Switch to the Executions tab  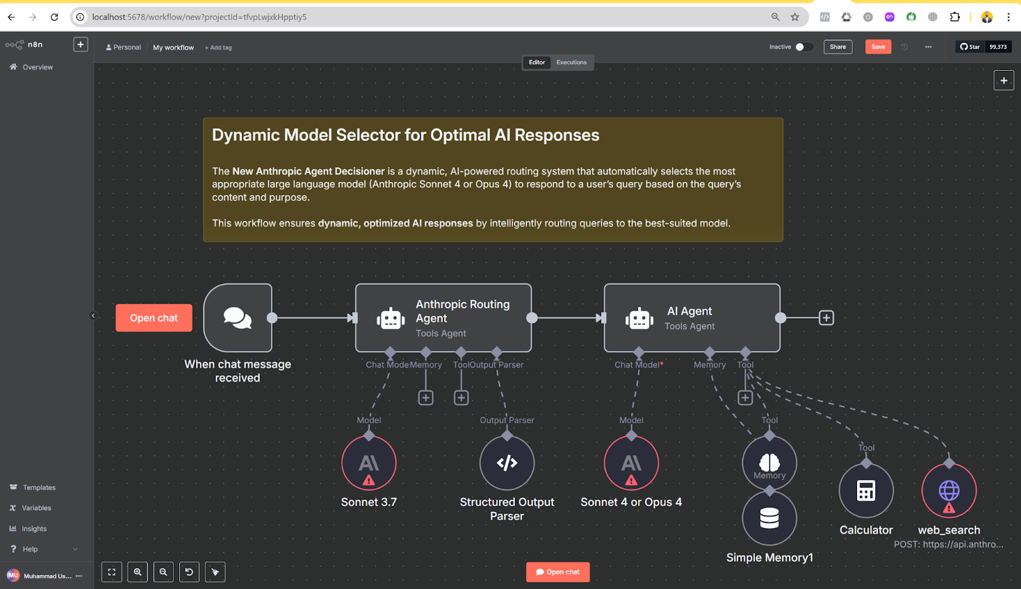571,63
